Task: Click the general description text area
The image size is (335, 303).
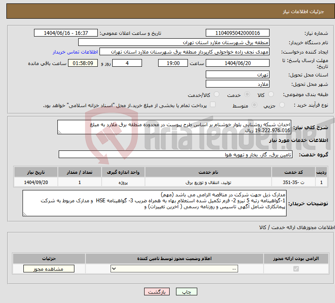Action: [x=174, y=127]
